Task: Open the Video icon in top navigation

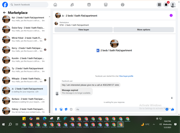Action: point(89,5)
